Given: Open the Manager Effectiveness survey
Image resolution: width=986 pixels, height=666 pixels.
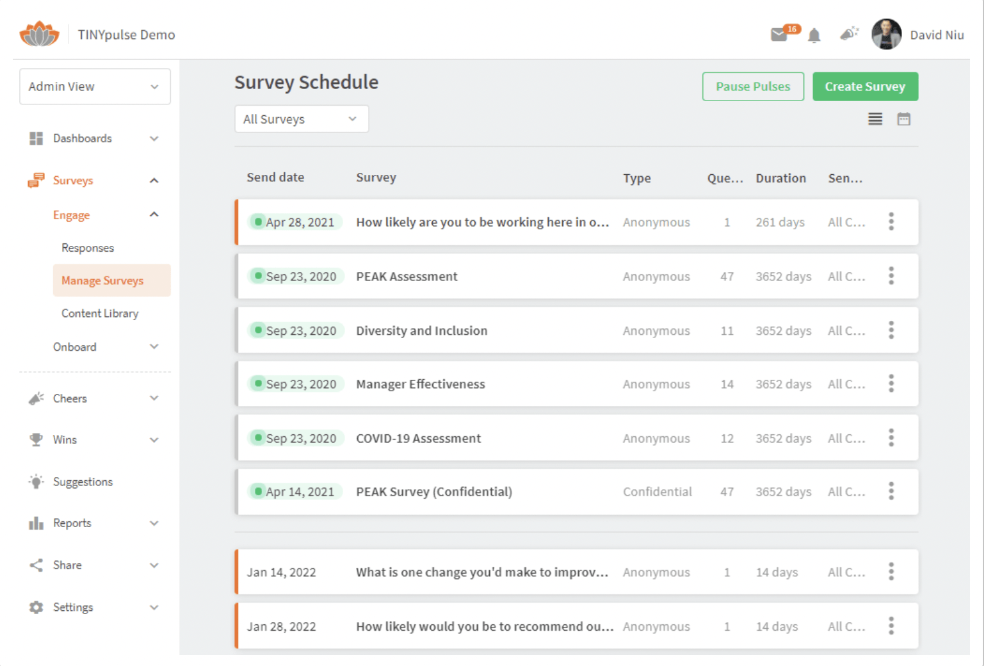Looking at the screenshot, I should coord(421,384).
